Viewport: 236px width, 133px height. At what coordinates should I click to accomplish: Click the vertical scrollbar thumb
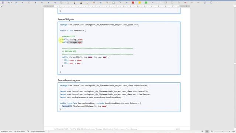tap(235, 64)
